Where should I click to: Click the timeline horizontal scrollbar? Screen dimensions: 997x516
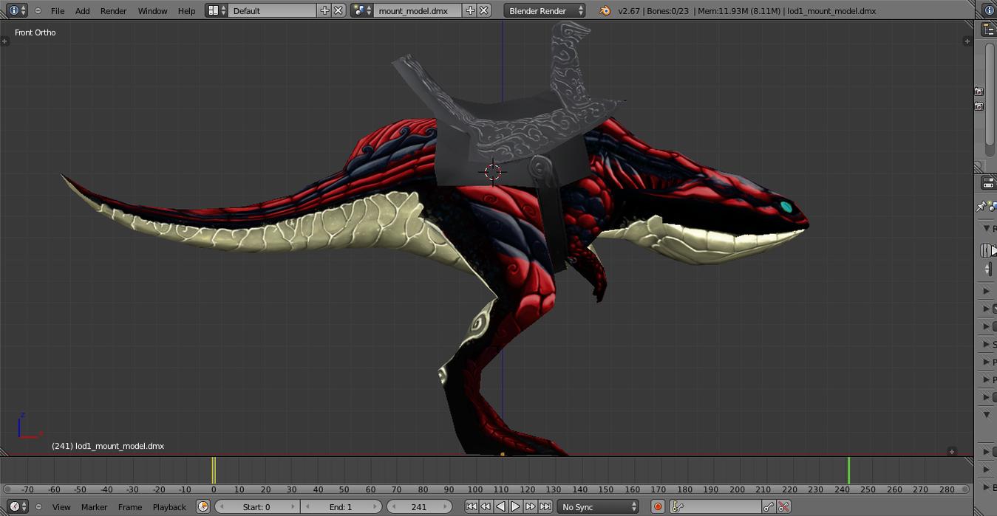click(487, 489)
